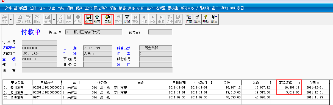Click the 自动 (Auto) toolbar icon
This screenshot has height=105, width=333.
(x=107, y=19)
